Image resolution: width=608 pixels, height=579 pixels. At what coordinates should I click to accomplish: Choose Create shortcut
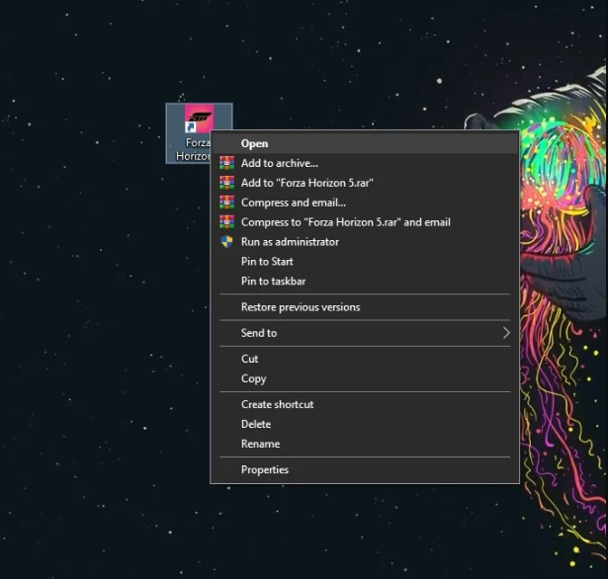(x=365, y=404)
